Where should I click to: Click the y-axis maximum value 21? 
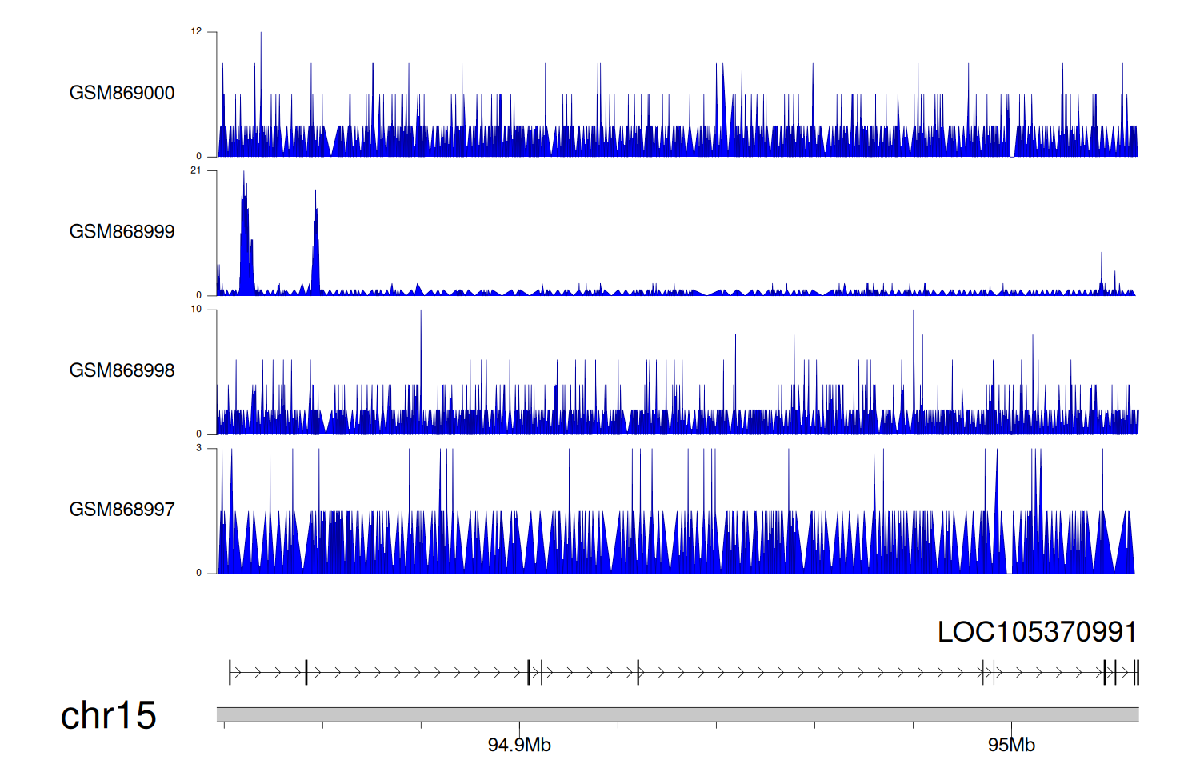tap(196, 170)
